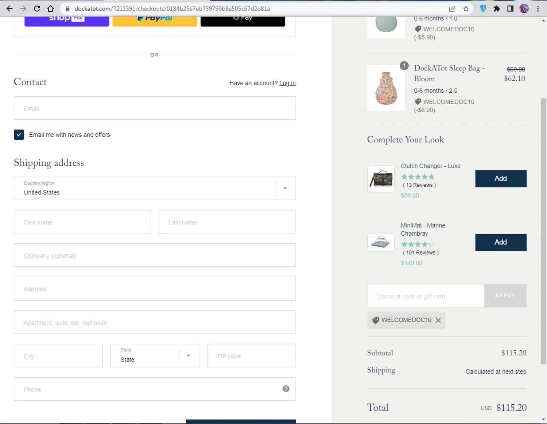This screenshot has height=424, width=547.
Task: Focus the First name field
Action: [x=82, y=222]
